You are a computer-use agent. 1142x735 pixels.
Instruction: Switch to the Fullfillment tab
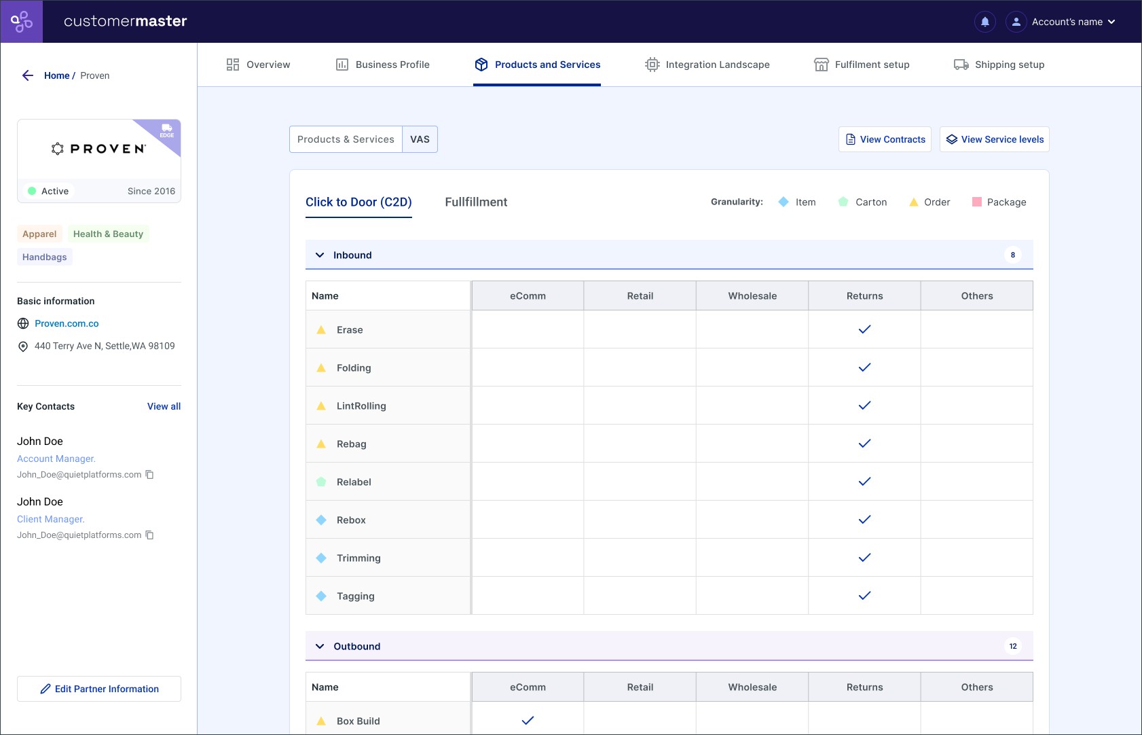[x=476, y=202]
